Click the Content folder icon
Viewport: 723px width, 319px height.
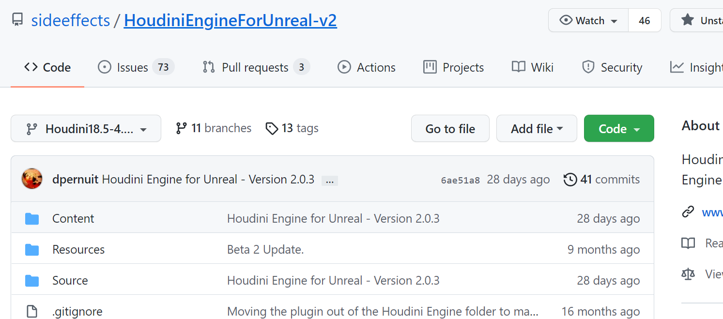(31, 218)
